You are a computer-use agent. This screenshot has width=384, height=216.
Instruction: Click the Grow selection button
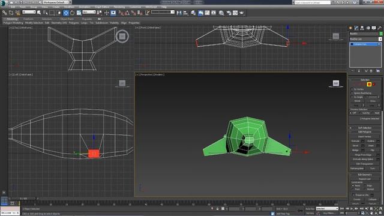[x=373, y=101]
